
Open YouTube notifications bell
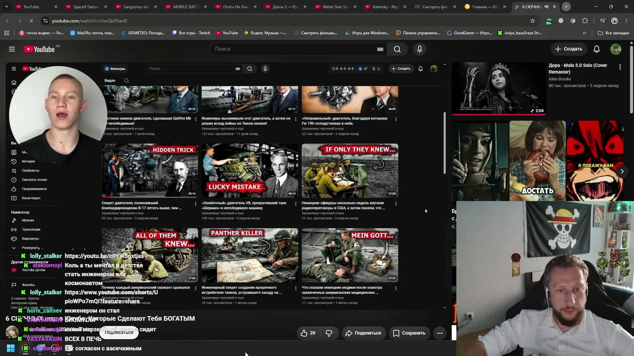(x=597, y=49)
